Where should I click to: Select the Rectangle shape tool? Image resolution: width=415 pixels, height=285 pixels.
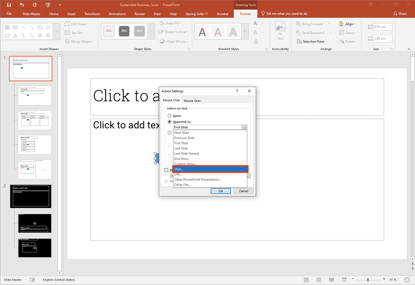pyautogui.click(x=39, y=27)
